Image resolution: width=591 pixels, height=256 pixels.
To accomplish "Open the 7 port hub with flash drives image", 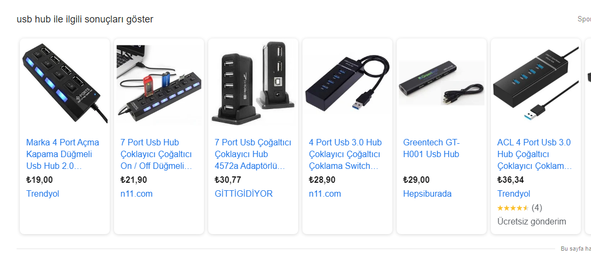I will [x=158, y=83].
